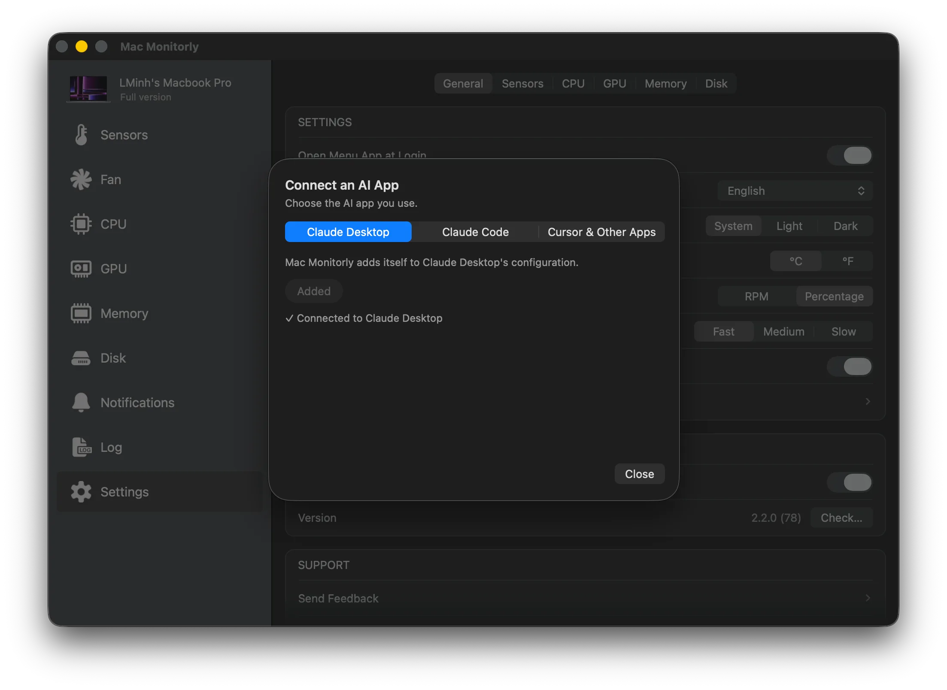Click the Memory module icon
The image size is (947, 690).
(81, 313)
